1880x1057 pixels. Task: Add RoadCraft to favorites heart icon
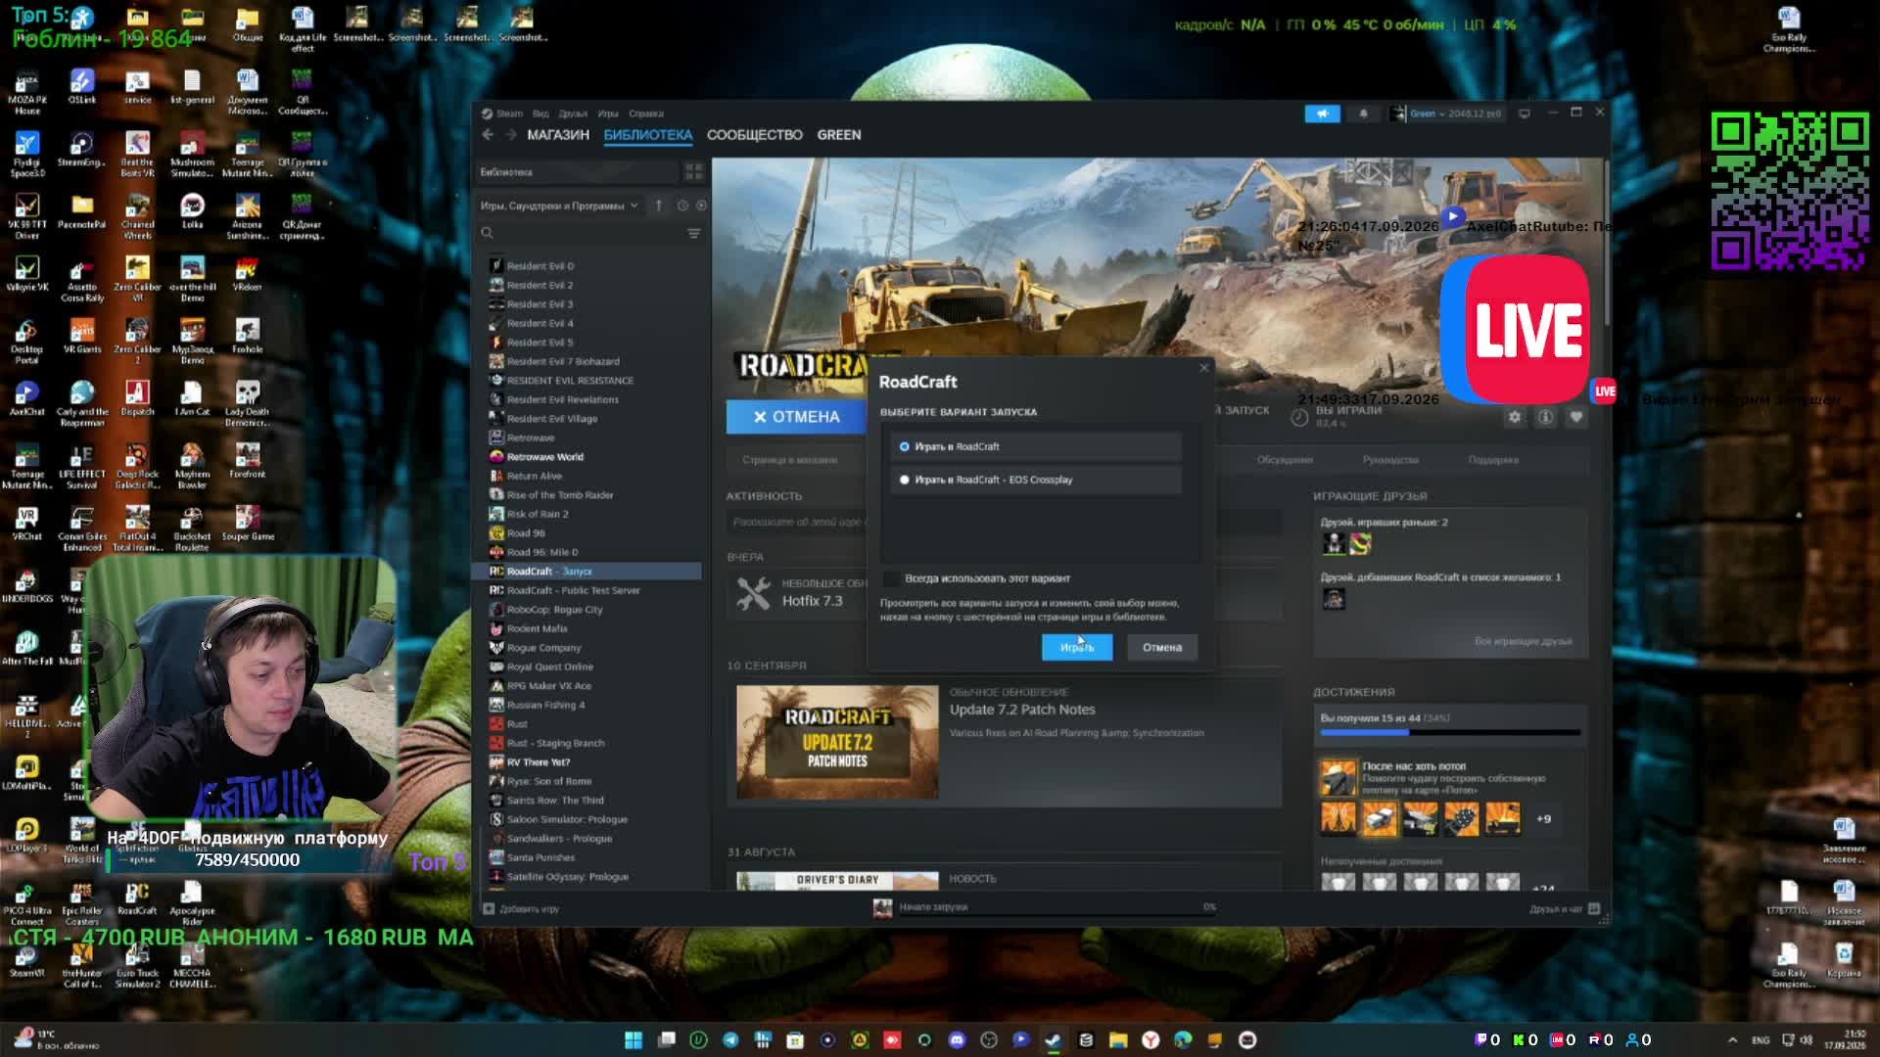[1575, 417]
